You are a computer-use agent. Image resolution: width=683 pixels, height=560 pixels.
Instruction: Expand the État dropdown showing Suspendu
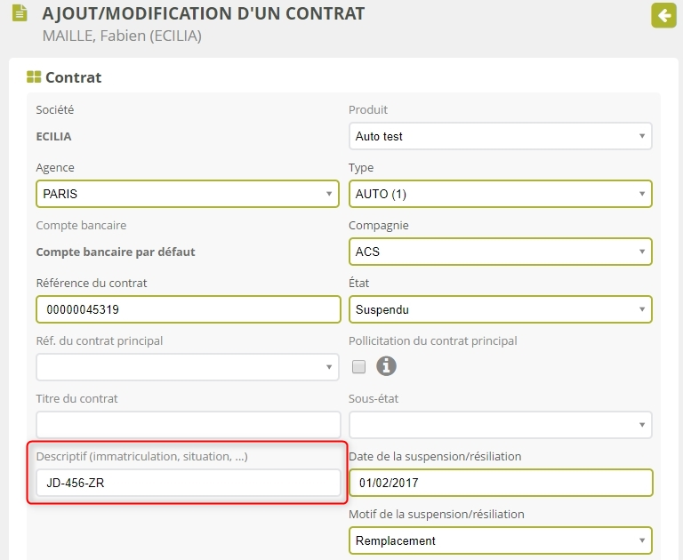pos(500,309)
